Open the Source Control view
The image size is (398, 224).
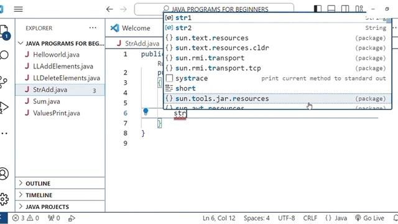pyautogui.click(x=4, y=82)
